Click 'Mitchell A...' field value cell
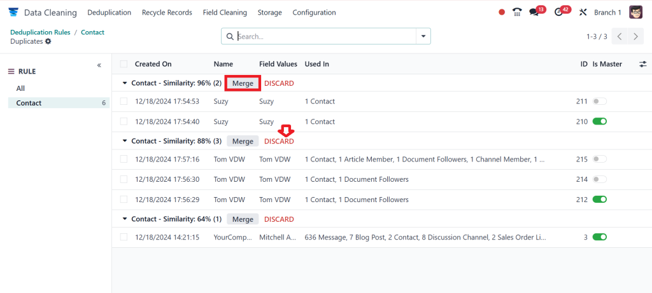The width and height of the screenshot is (652, 293). click(278, 238)
